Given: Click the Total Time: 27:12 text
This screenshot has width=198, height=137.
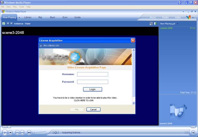Looking at the screenshot, I should (x=188, y=92).
